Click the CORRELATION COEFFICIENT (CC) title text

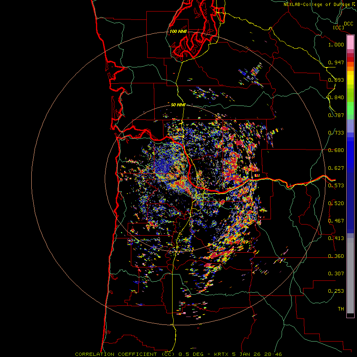125,354
